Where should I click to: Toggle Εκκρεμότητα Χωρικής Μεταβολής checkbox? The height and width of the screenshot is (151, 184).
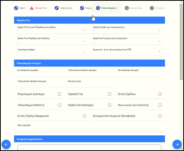(x=160, y=116)
